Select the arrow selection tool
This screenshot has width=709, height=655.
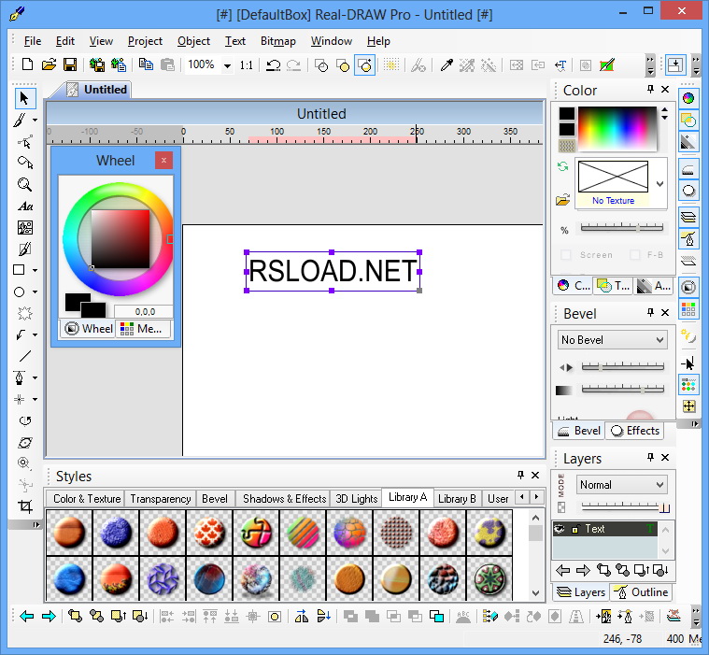(x=24, y=98)
